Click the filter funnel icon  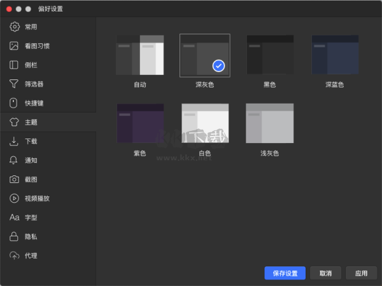point(14,84)
